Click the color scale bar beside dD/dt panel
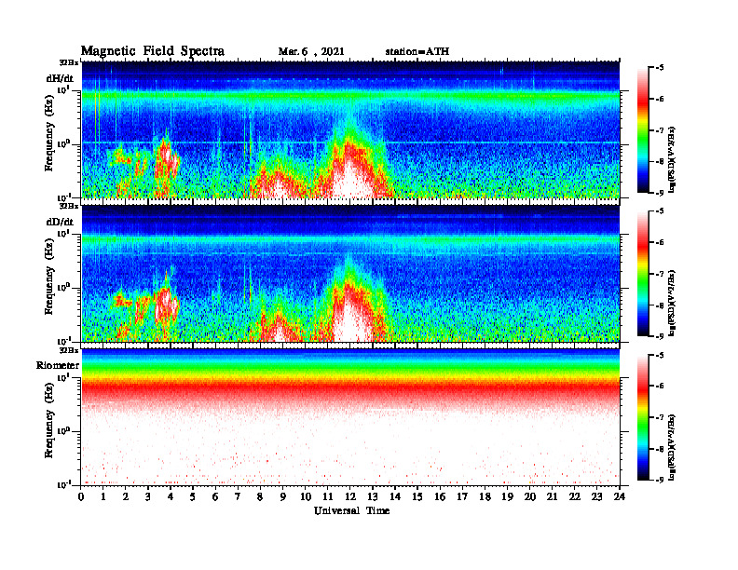This screenshot has width=738, height=570. point(643,274)
